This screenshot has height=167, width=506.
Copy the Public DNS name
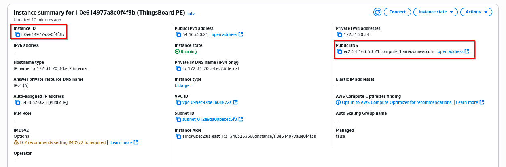pos(339,52)
